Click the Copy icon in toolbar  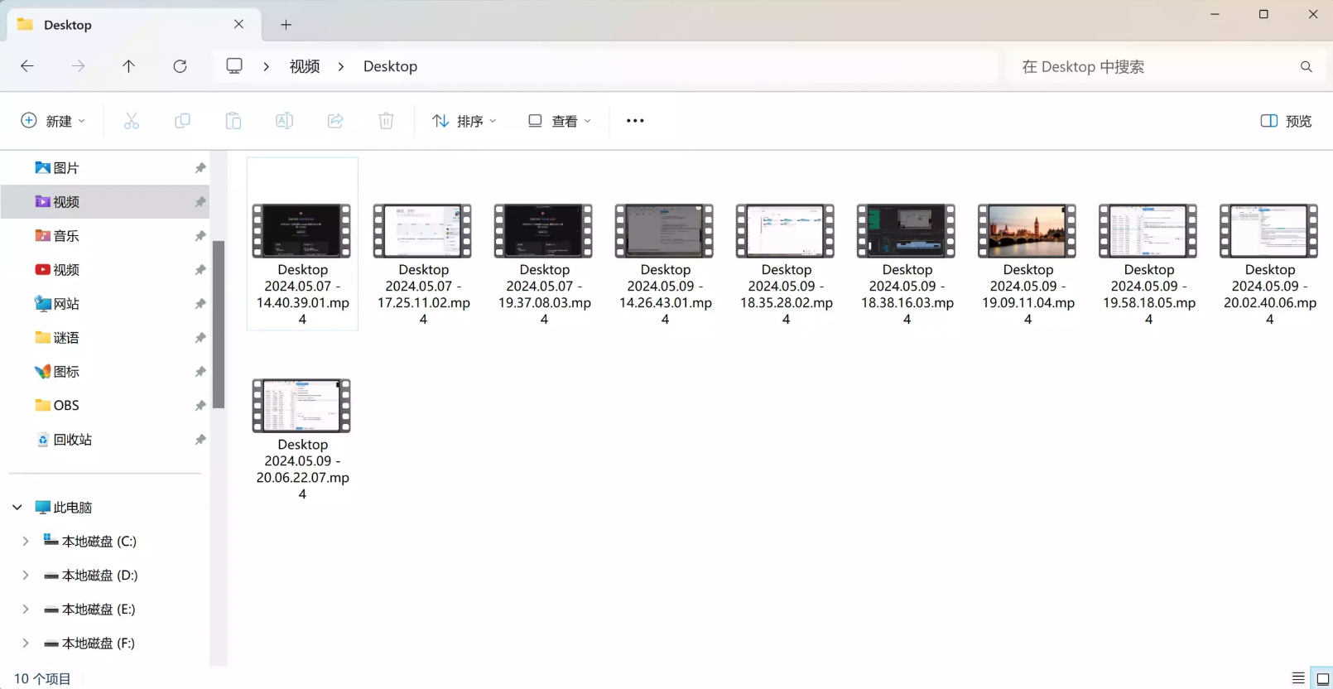[x=182, y=121]
